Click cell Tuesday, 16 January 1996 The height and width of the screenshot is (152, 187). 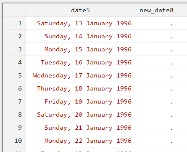(x=81, y=62)
